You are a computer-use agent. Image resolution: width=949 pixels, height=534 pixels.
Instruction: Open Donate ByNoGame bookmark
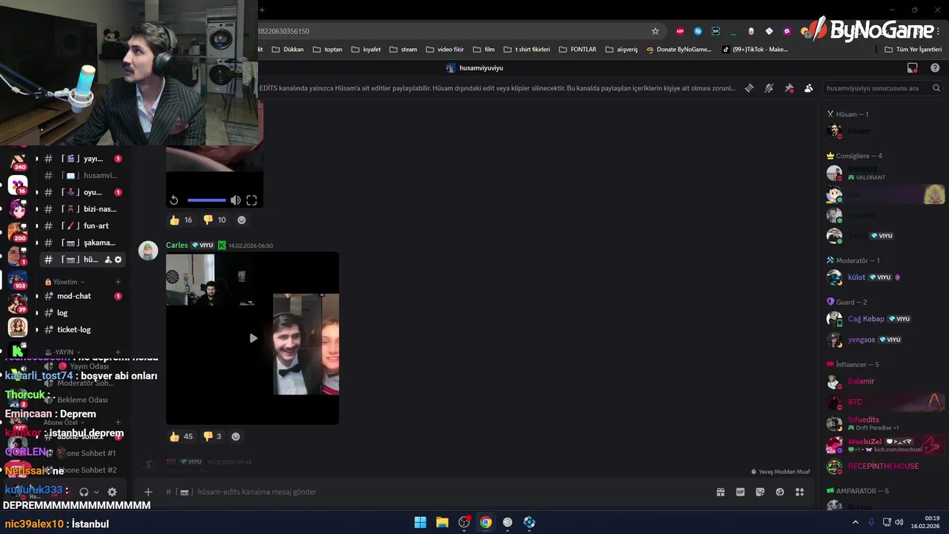(679, 50)
